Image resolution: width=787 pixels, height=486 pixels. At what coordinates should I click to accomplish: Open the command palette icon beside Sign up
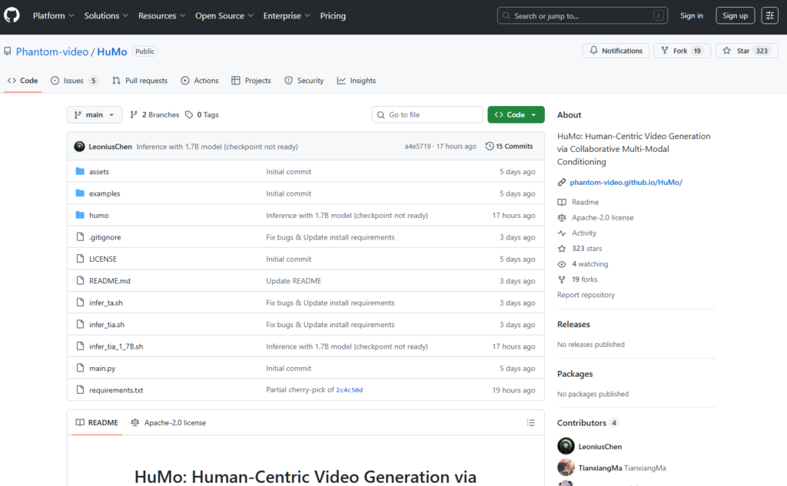click(769, 15)
